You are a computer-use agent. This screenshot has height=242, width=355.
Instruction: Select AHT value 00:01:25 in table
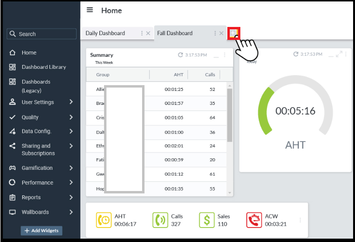coord(174,89)
